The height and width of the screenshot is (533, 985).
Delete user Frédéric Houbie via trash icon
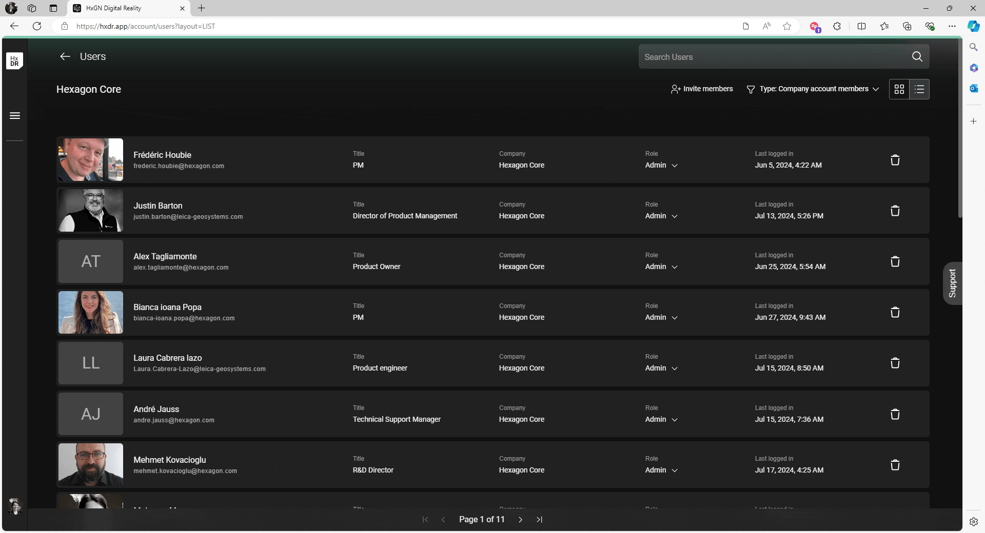point(895,160)
